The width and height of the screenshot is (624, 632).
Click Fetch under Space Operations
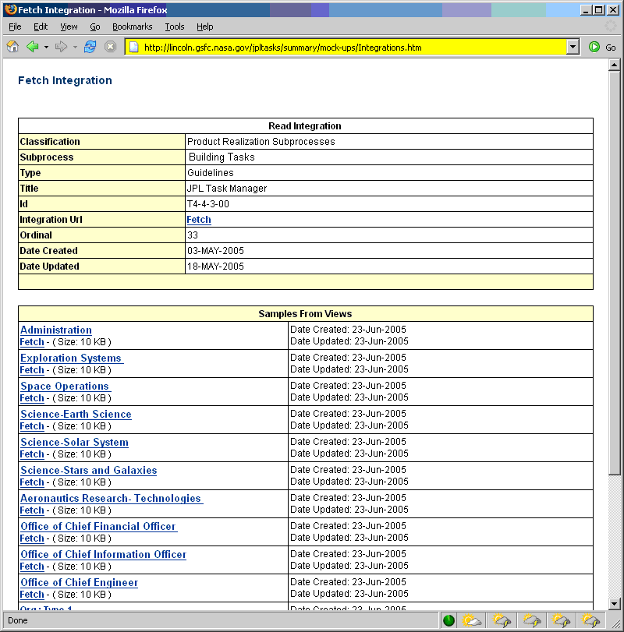point(32,397)
